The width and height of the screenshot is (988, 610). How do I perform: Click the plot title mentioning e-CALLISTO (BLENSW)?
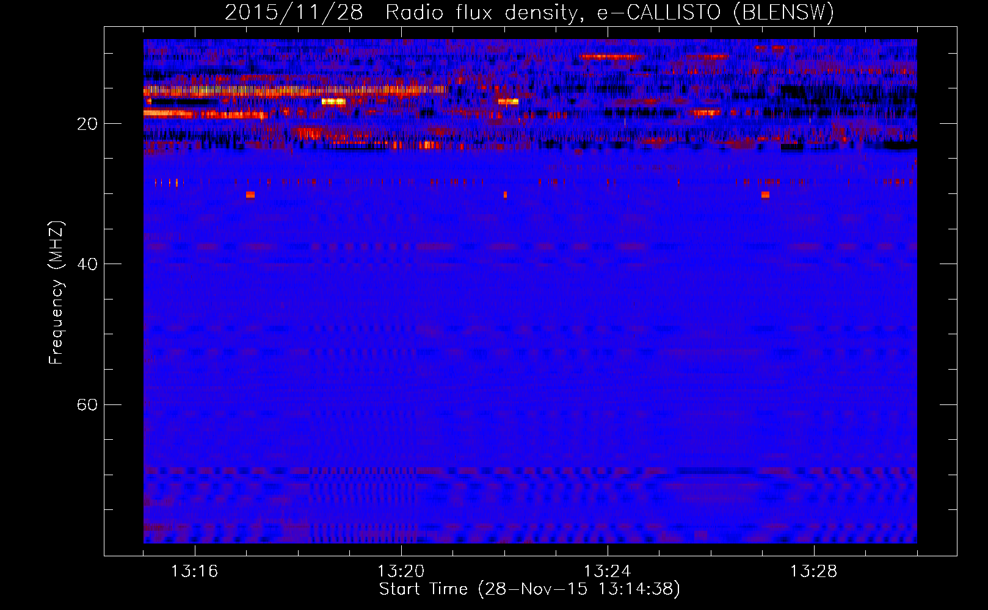tap(529, 12)
